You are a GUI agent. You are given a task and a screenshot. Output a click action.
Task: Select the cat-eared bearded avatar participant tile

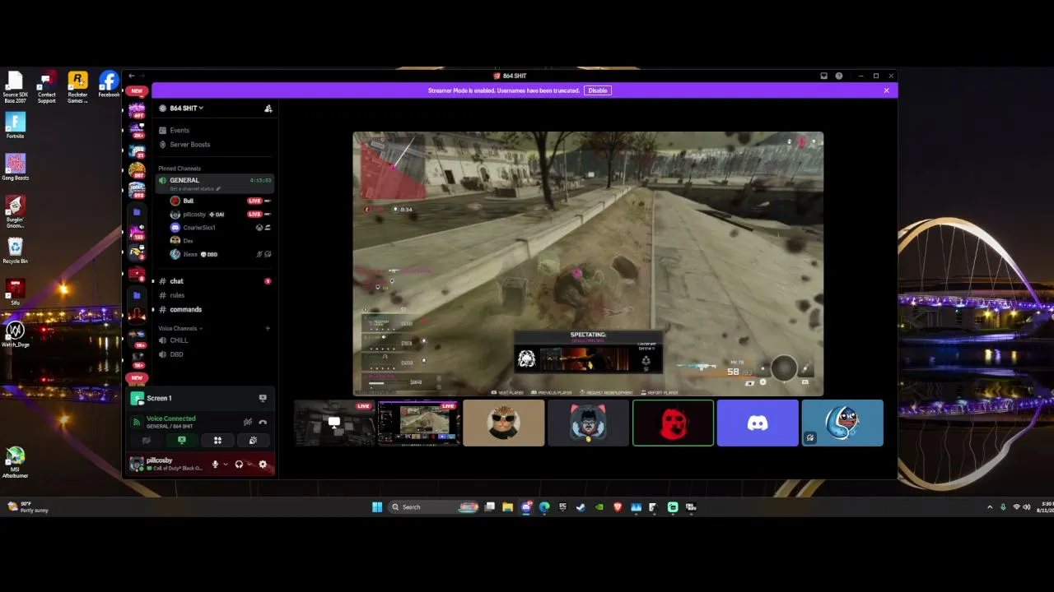tap(588, 423)
